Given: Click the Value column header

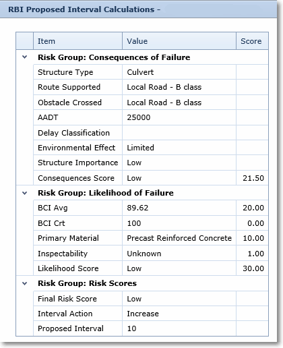Looking at the screenshot, I should 179,41.
